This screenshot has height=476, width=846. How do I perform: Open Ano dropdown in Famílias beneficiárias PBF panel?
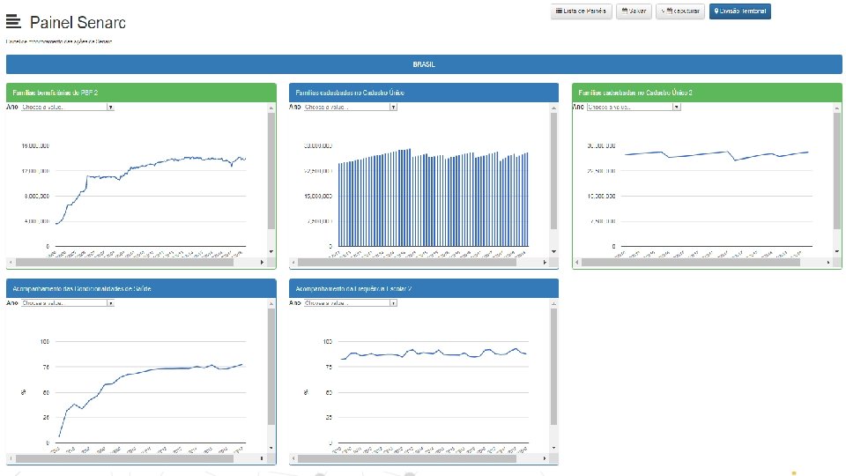click(68, 107)
